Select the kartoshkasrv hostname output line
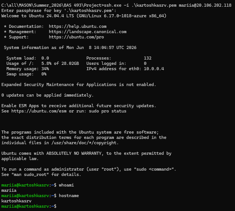Viewport: 235px width, 211px height. point(16,201)
